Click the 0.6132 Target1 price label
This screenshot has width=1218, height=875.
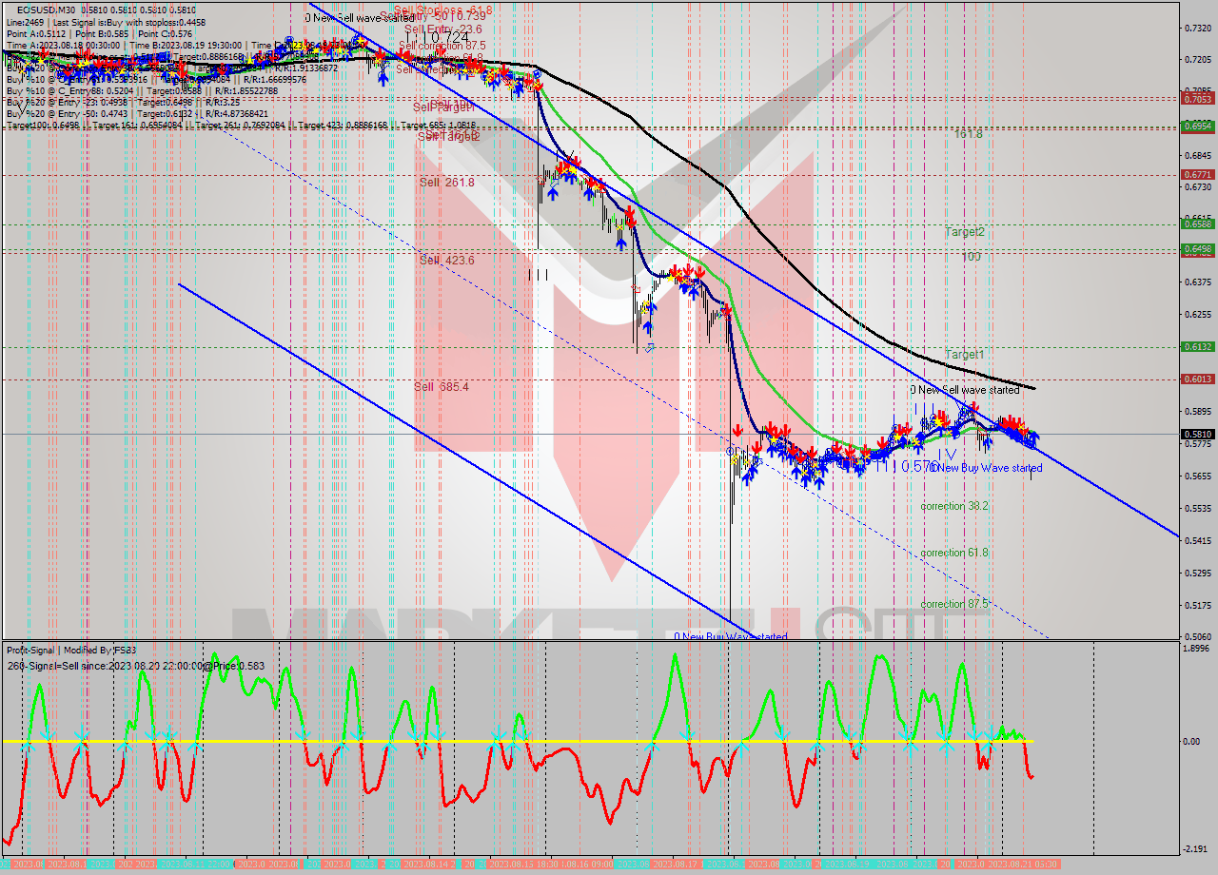click(1197, 347)
